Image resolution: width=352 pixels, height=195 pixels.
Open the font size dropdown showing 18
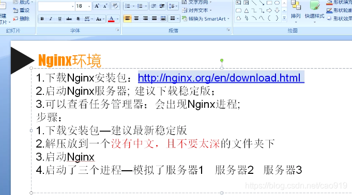pos(89,6)
